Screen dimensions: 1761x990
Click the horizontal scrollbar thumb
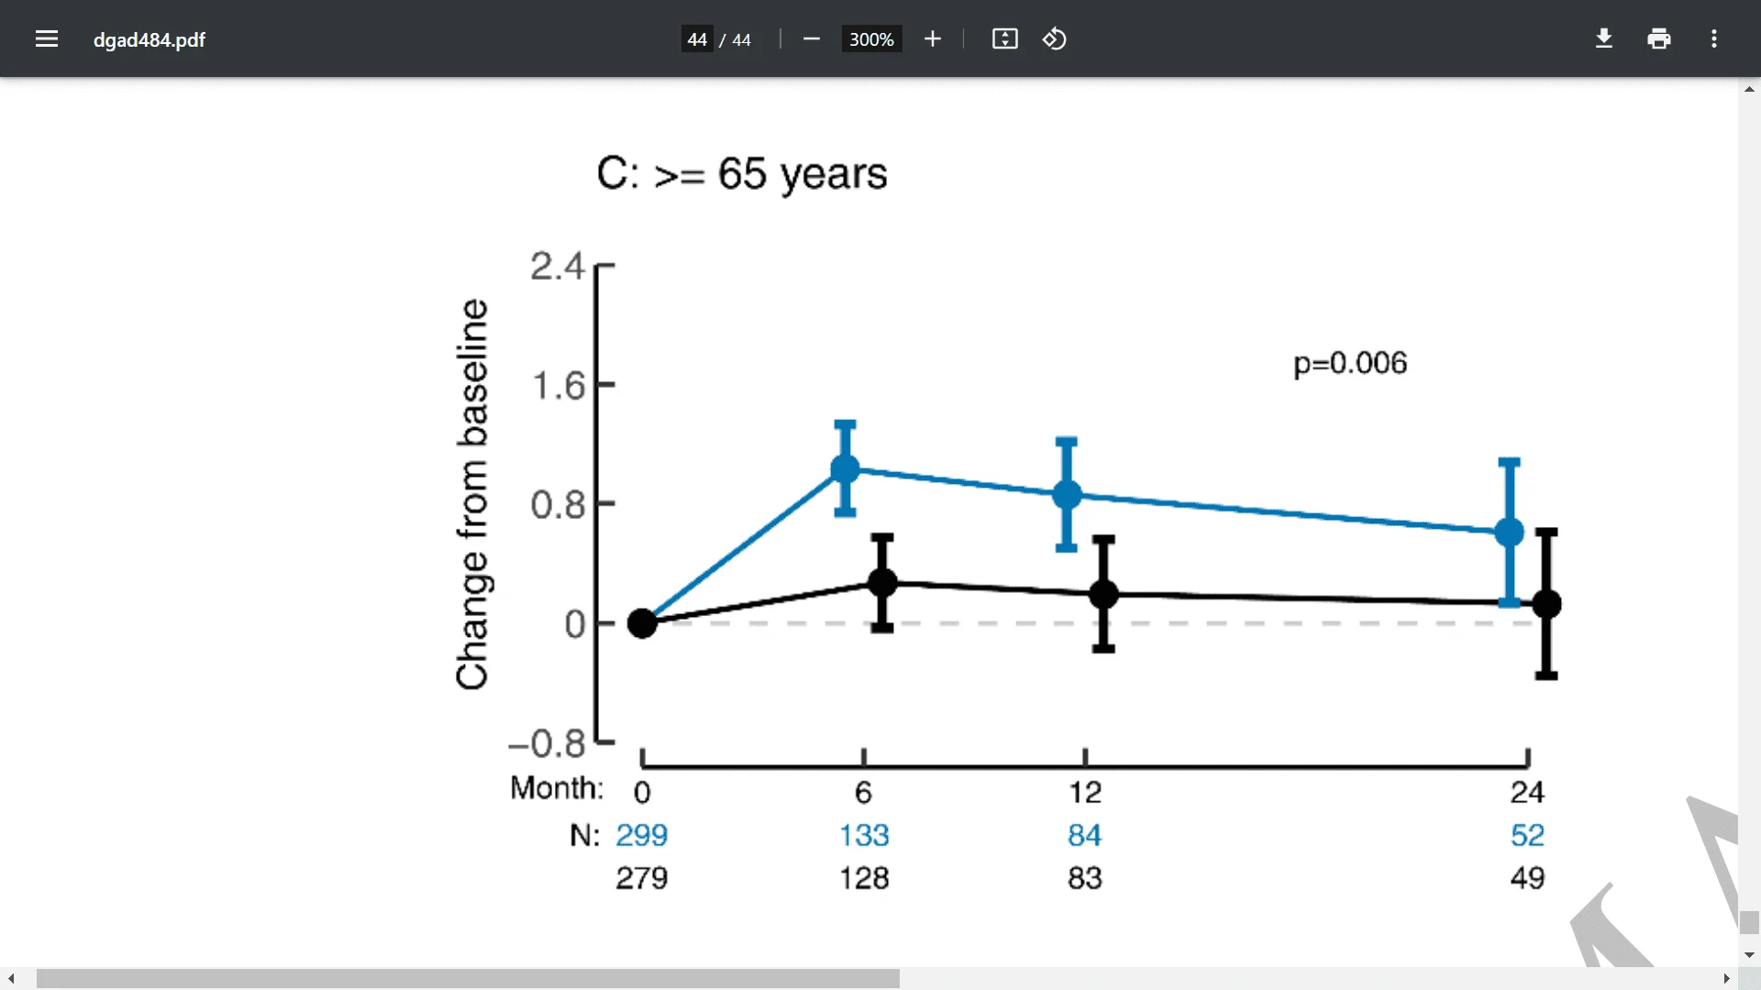tap(468, 979)
